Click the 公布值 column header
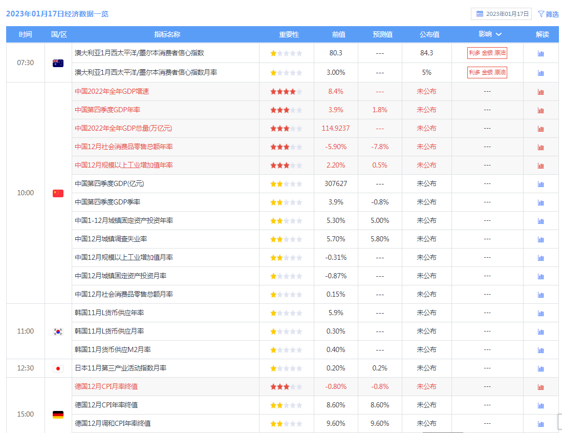The width and height of the screenshot is (562, 433). pos(429,34)
